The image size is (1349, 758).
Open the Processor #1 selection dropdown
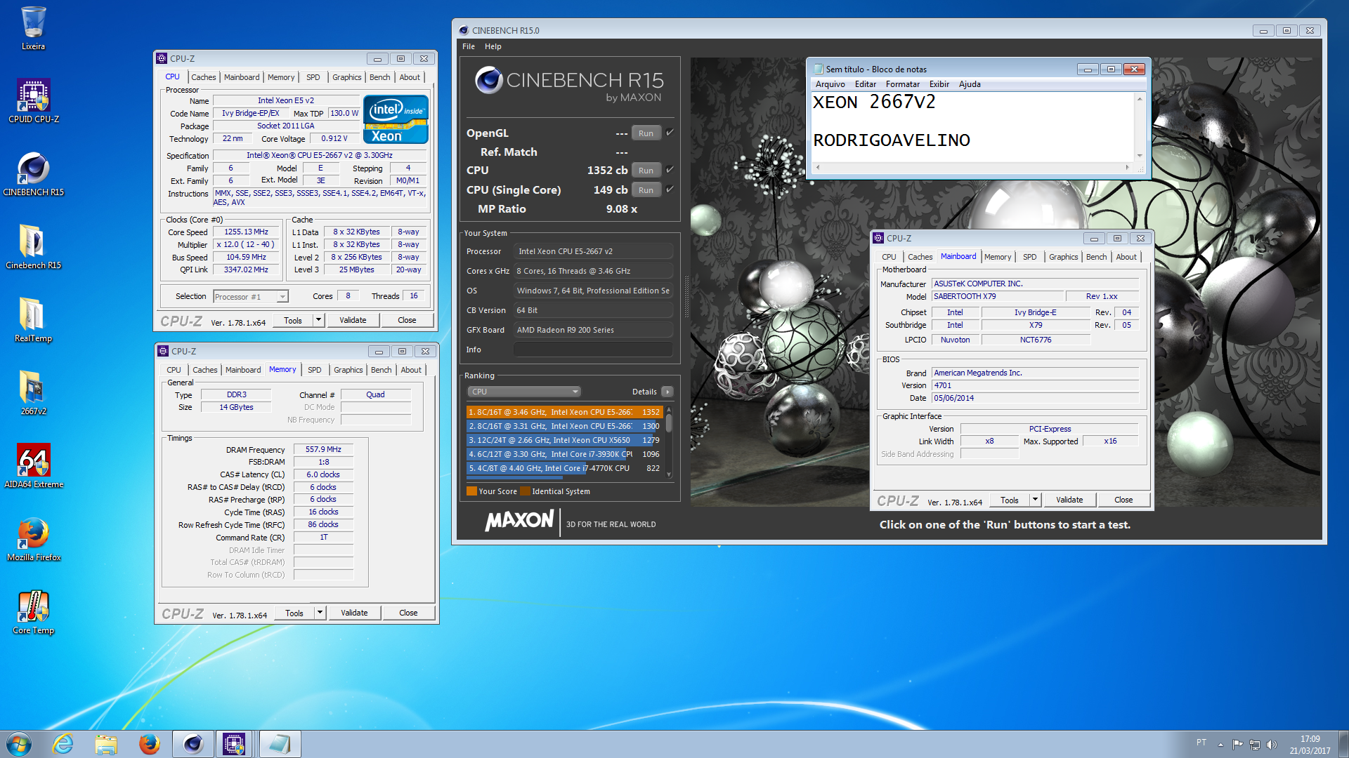coord(251,296)
